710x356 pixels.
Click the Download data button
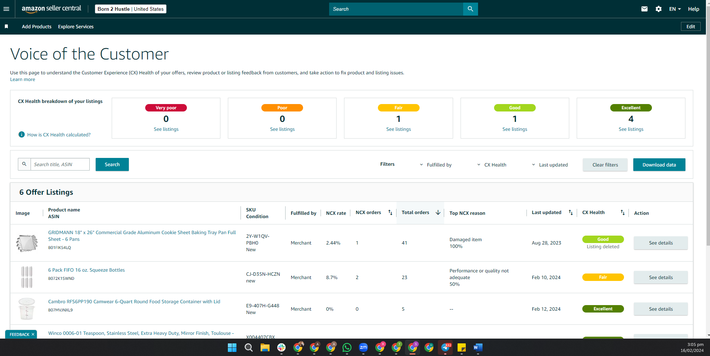point(659,165)
